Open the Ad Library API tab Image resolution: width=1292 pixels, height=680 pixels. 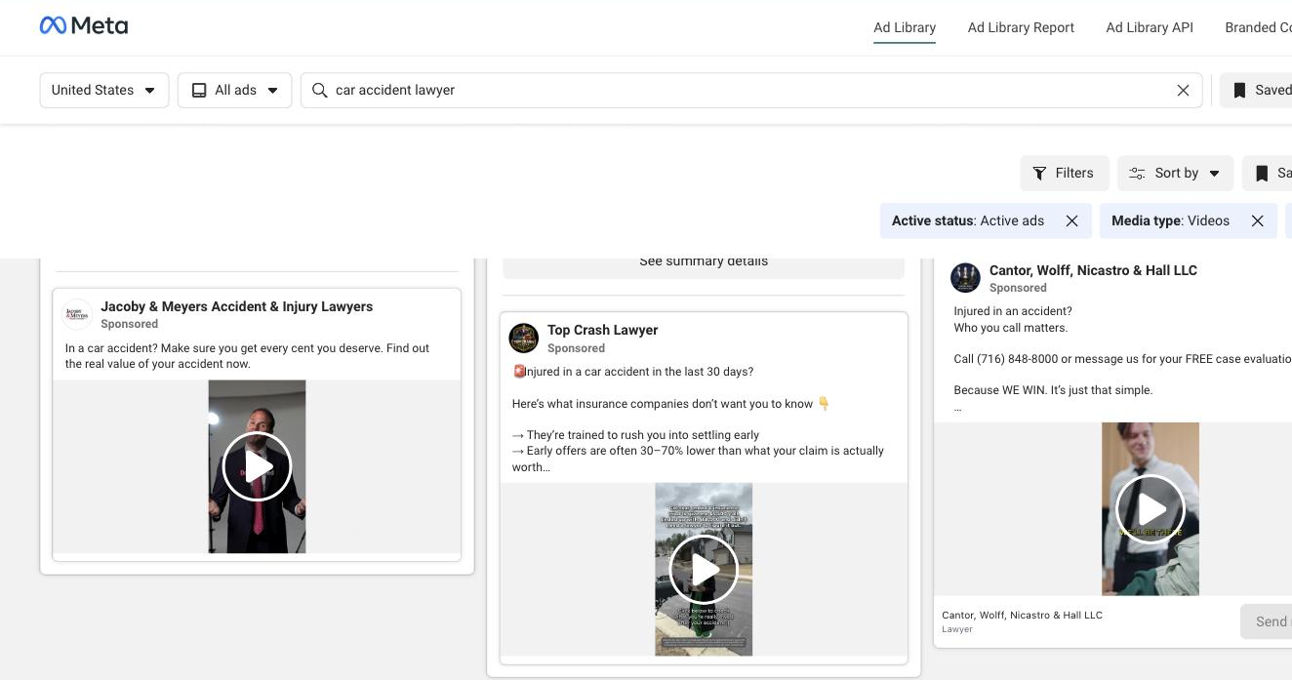[1150, 27]
